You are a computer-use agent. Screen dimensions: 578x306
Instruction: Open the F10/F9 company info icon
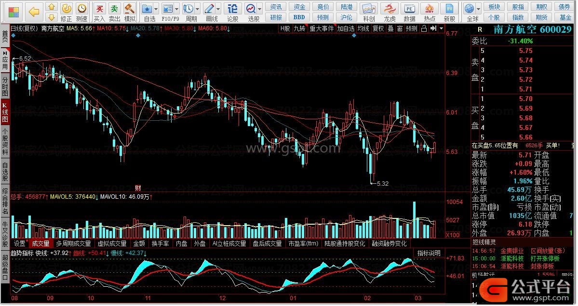168,9
